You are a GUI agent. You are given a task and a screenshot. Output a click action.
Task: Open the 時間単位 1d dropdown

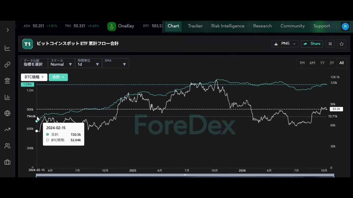click(89, 63)
